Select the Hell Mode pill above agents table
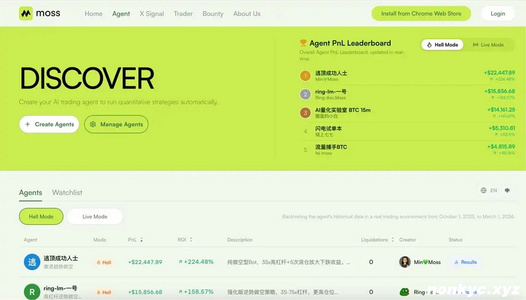The height and width of the screenshot is (300, 526). point(41,217)
